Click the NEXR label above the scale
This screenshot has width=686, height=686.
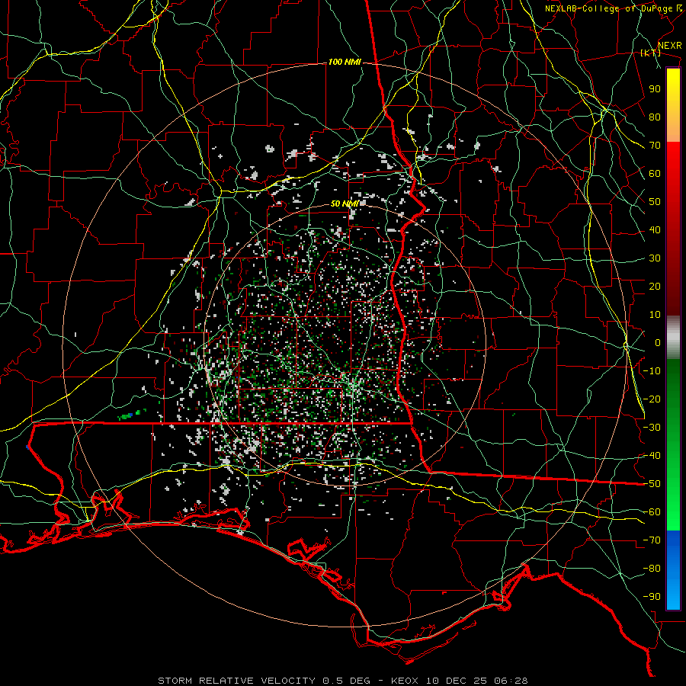tap(669, 46)
